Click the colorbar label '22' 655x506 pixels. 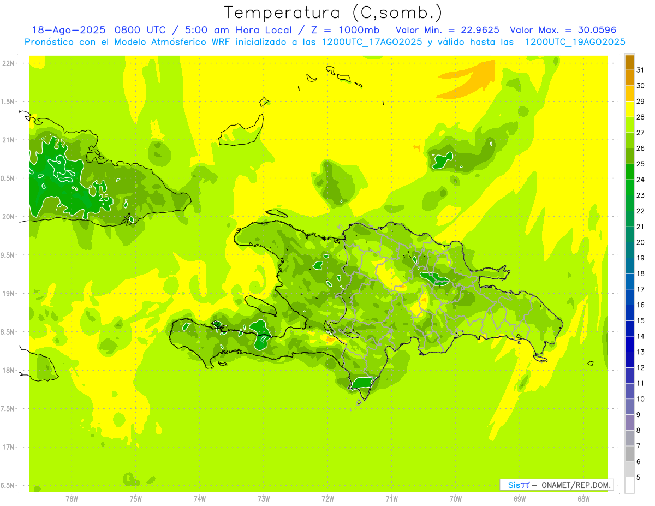click(640, 211)
